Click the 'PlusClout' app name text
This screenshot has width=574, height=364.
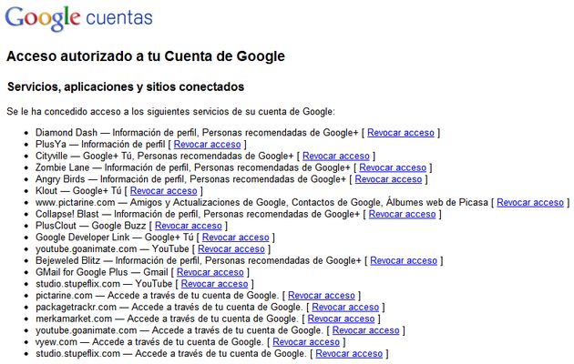coord(56,226)
